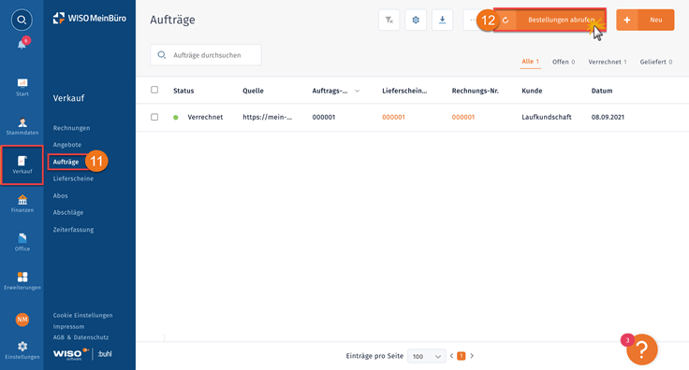Open Lieferschein 000001 link
Viewport: 689px width, 370px height.
(x=393, y=117)
